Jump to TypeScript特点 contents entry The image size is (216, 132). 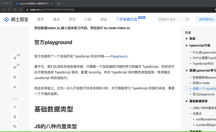[x=203, y=63]
